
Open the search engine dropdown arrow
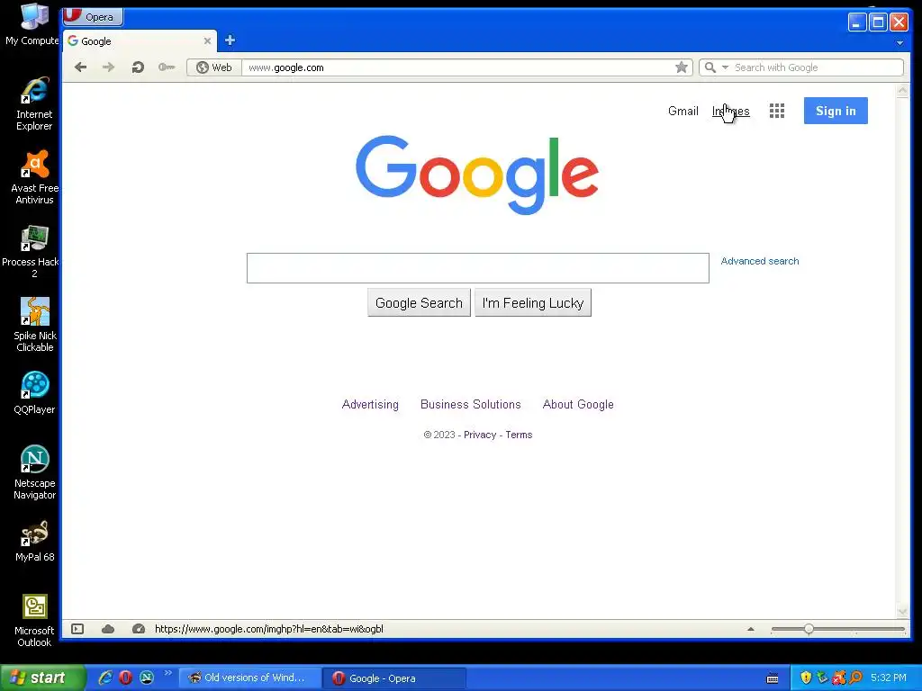725,67
